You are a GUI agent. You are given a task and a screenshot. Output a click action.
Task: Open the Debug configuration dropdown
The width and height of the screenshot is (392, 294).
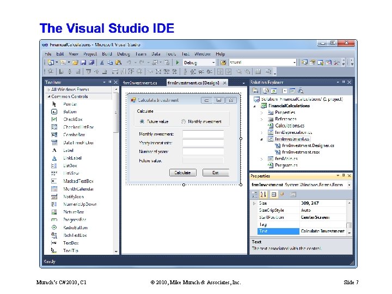point(213,63)
